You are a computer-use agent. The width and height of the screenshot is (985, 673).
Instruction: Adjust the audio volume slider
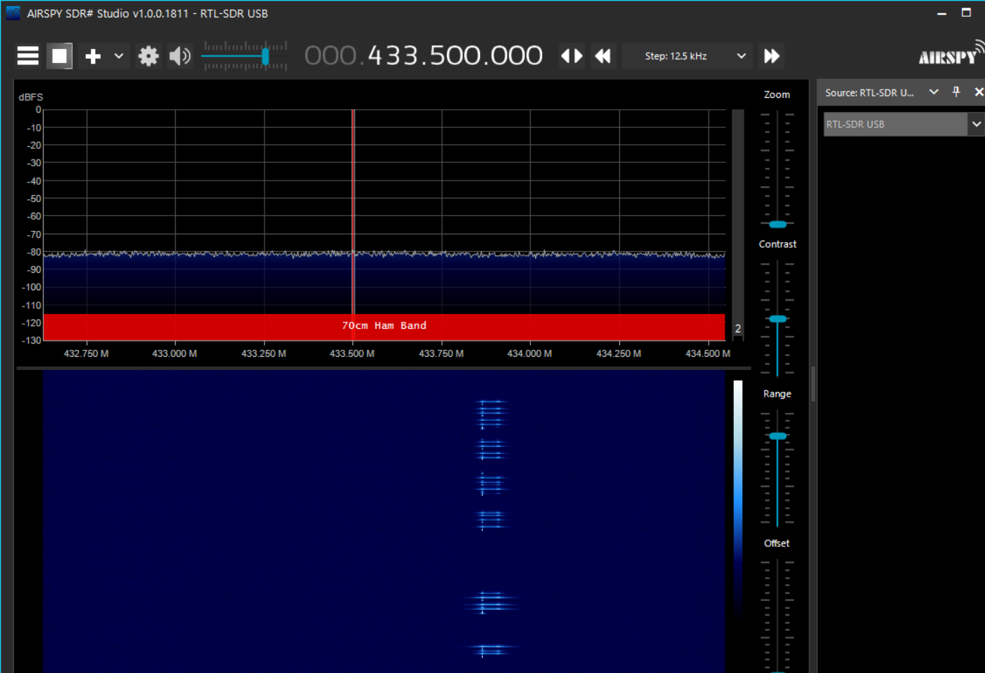(265, 57)
